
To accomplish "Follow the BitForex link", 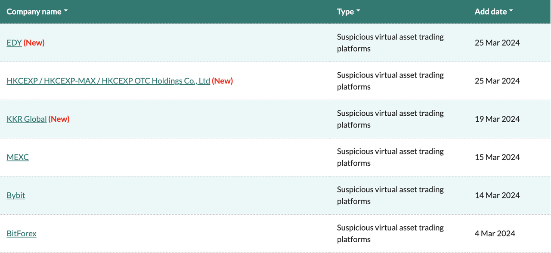I will click(x=22, y=234).
